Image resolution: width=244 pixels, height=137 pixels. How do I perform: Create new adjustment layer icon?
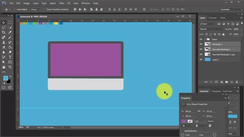[x=222, y=82]
